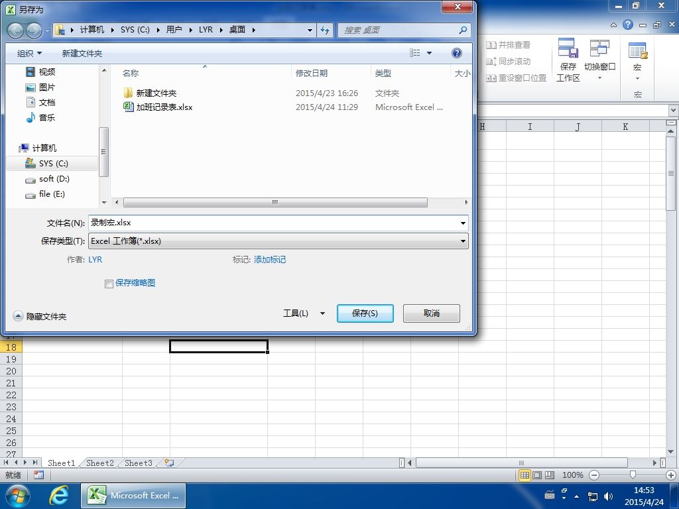Launch Internet Explorer from the taskbar
Viewport: 679px width, 509px height.
coord(58,496)
